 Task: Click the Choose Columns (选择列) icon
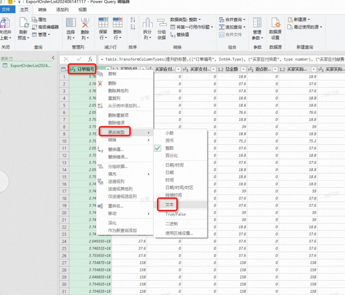coord(71,23)
